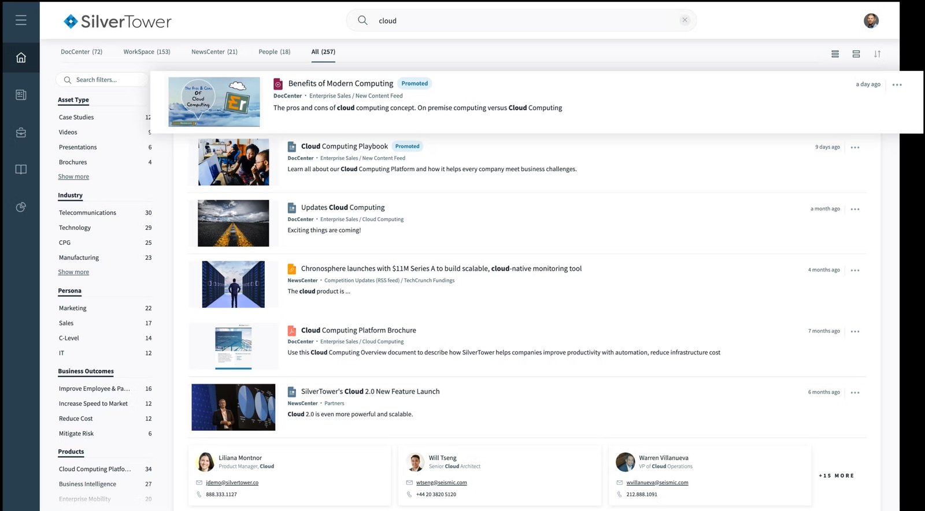Click file type icon of Benefits of Modern Computing
Image resolution: width=925 pixels, height=511 pixels.
point(278,84)
